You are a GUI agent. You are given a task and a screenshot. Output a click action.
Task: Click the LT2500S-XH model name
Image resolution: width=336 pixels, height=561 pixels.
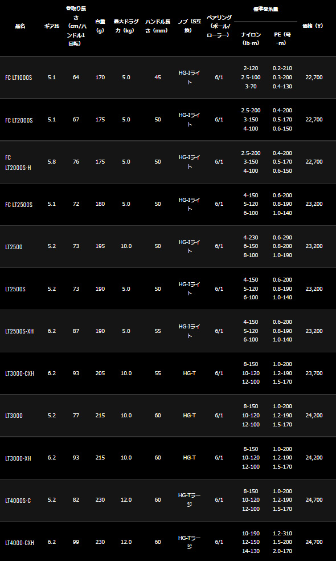coord(19,331)
